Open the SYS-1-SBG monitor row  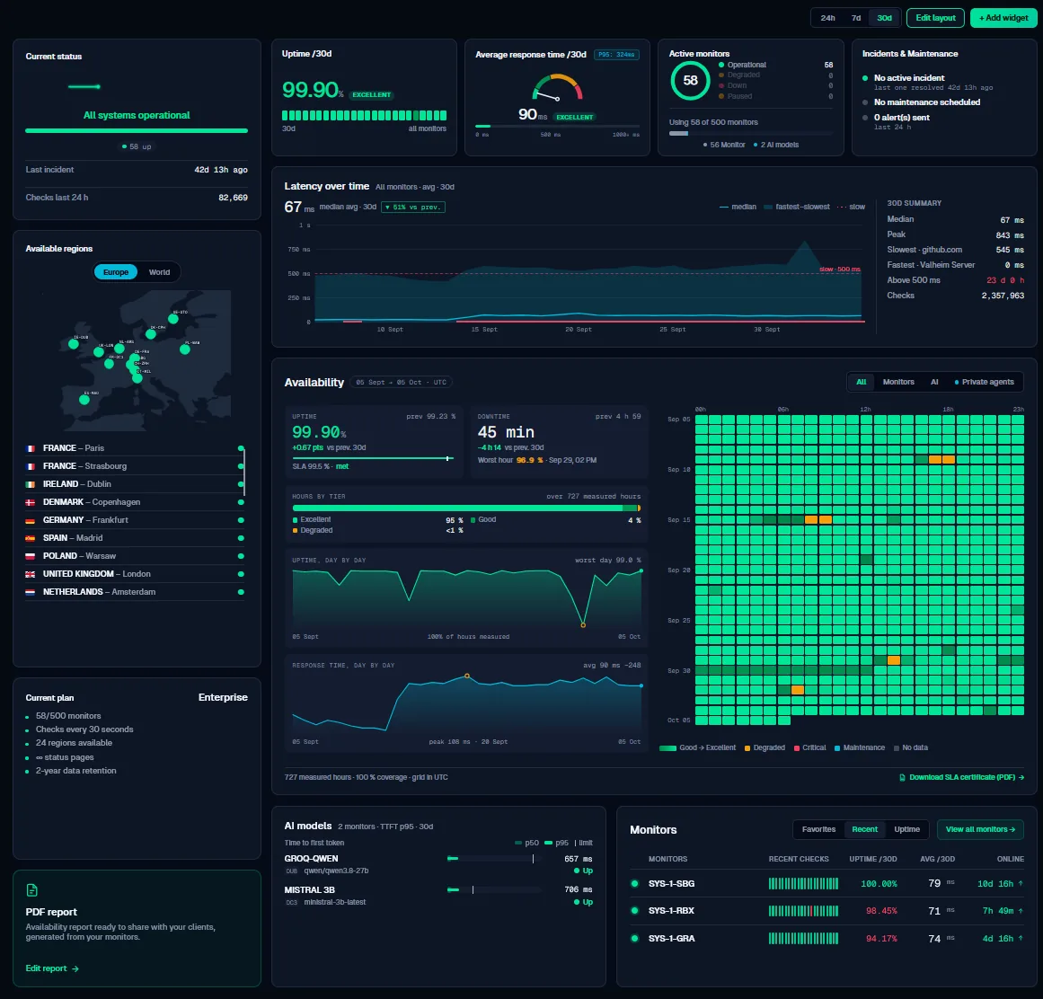827,883
